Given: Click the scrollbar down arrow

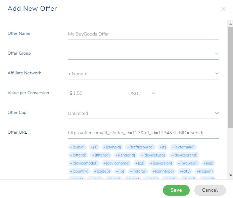Looking at the screenshot, I should point(230,175).
